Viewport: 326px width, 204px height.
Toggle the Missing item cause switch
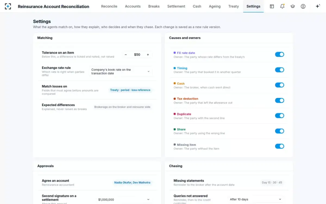[280, 146]
